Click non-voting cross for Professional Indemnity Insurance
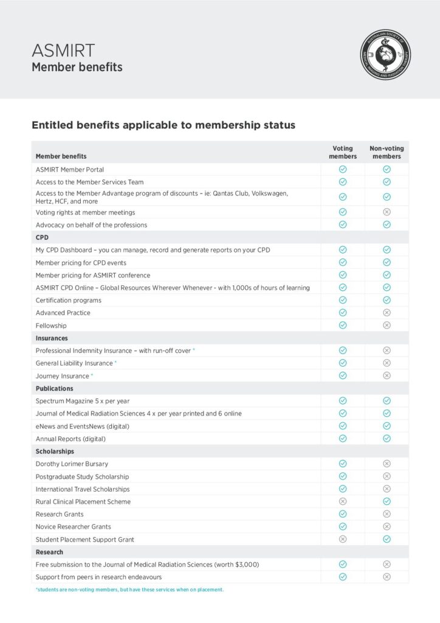The image size is (440, 623). (387, 350)
